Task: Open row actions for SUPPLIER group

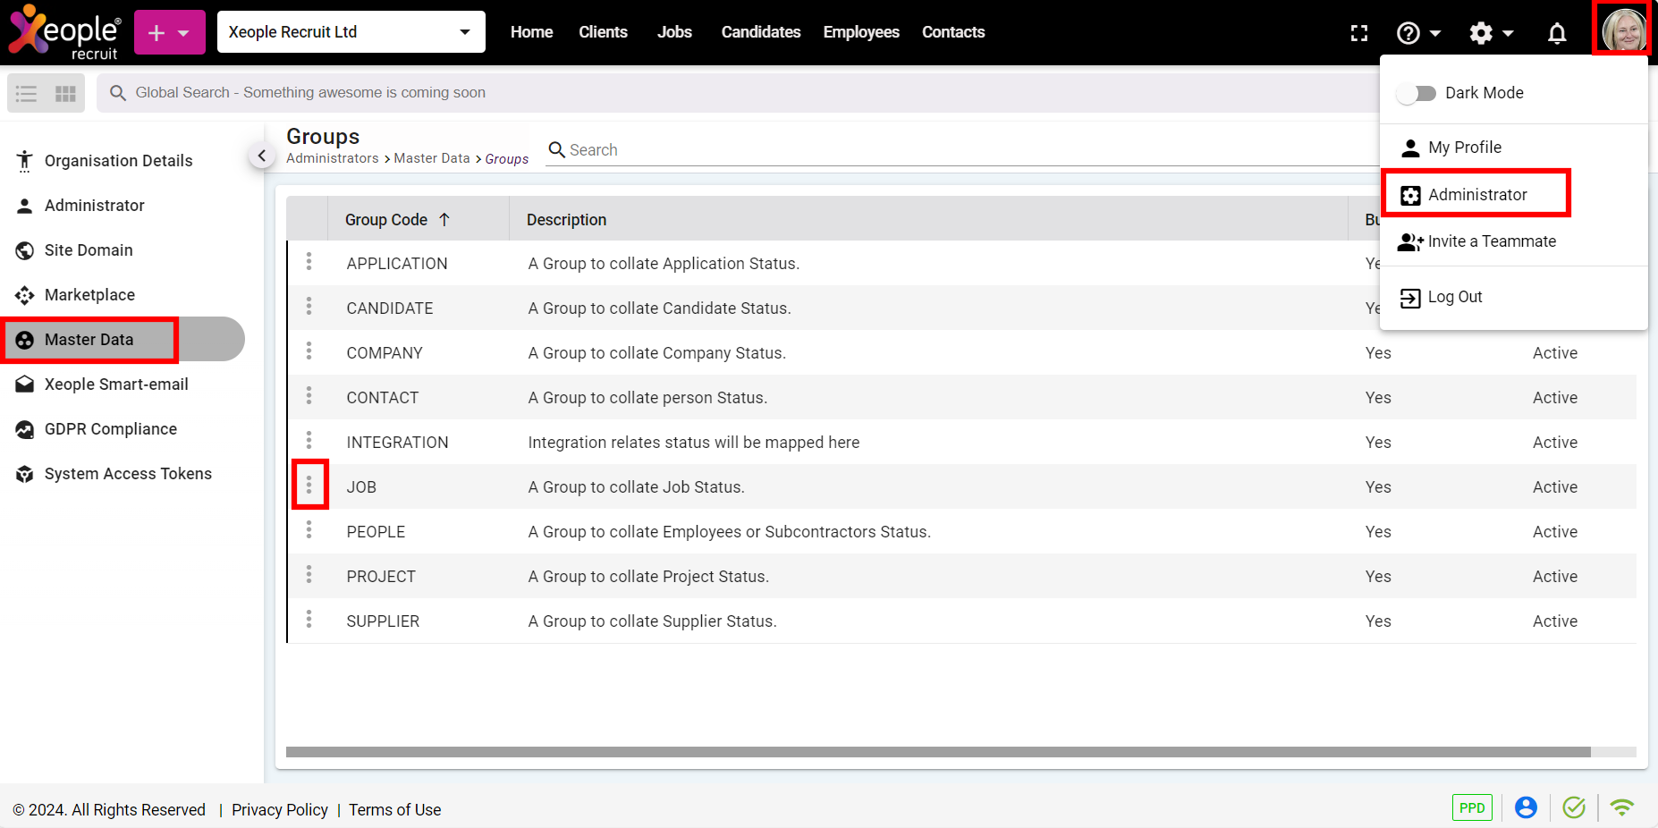Action: 309,619
